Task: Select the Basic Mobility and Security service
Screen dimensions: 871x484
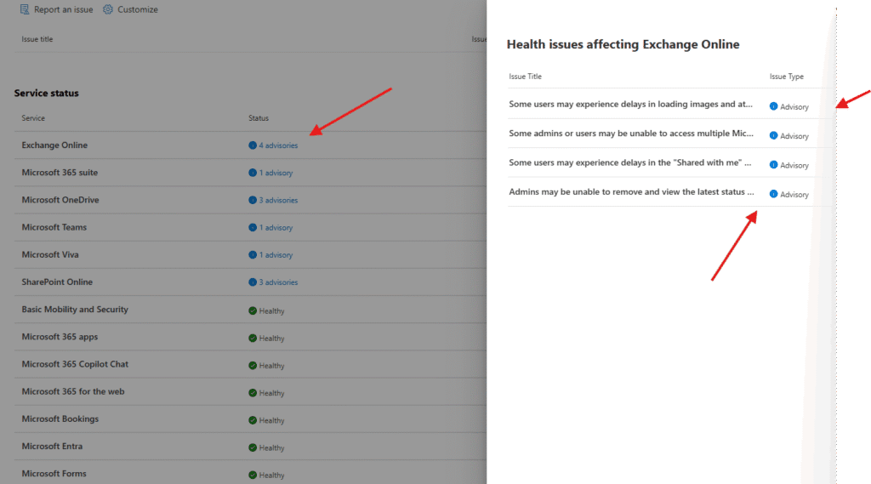Action: [x=75, y=310]
